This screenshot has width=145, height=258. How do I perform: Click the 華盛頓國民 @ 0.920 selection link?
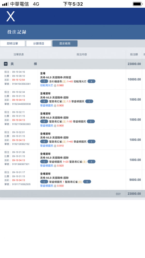pos(52,166)
